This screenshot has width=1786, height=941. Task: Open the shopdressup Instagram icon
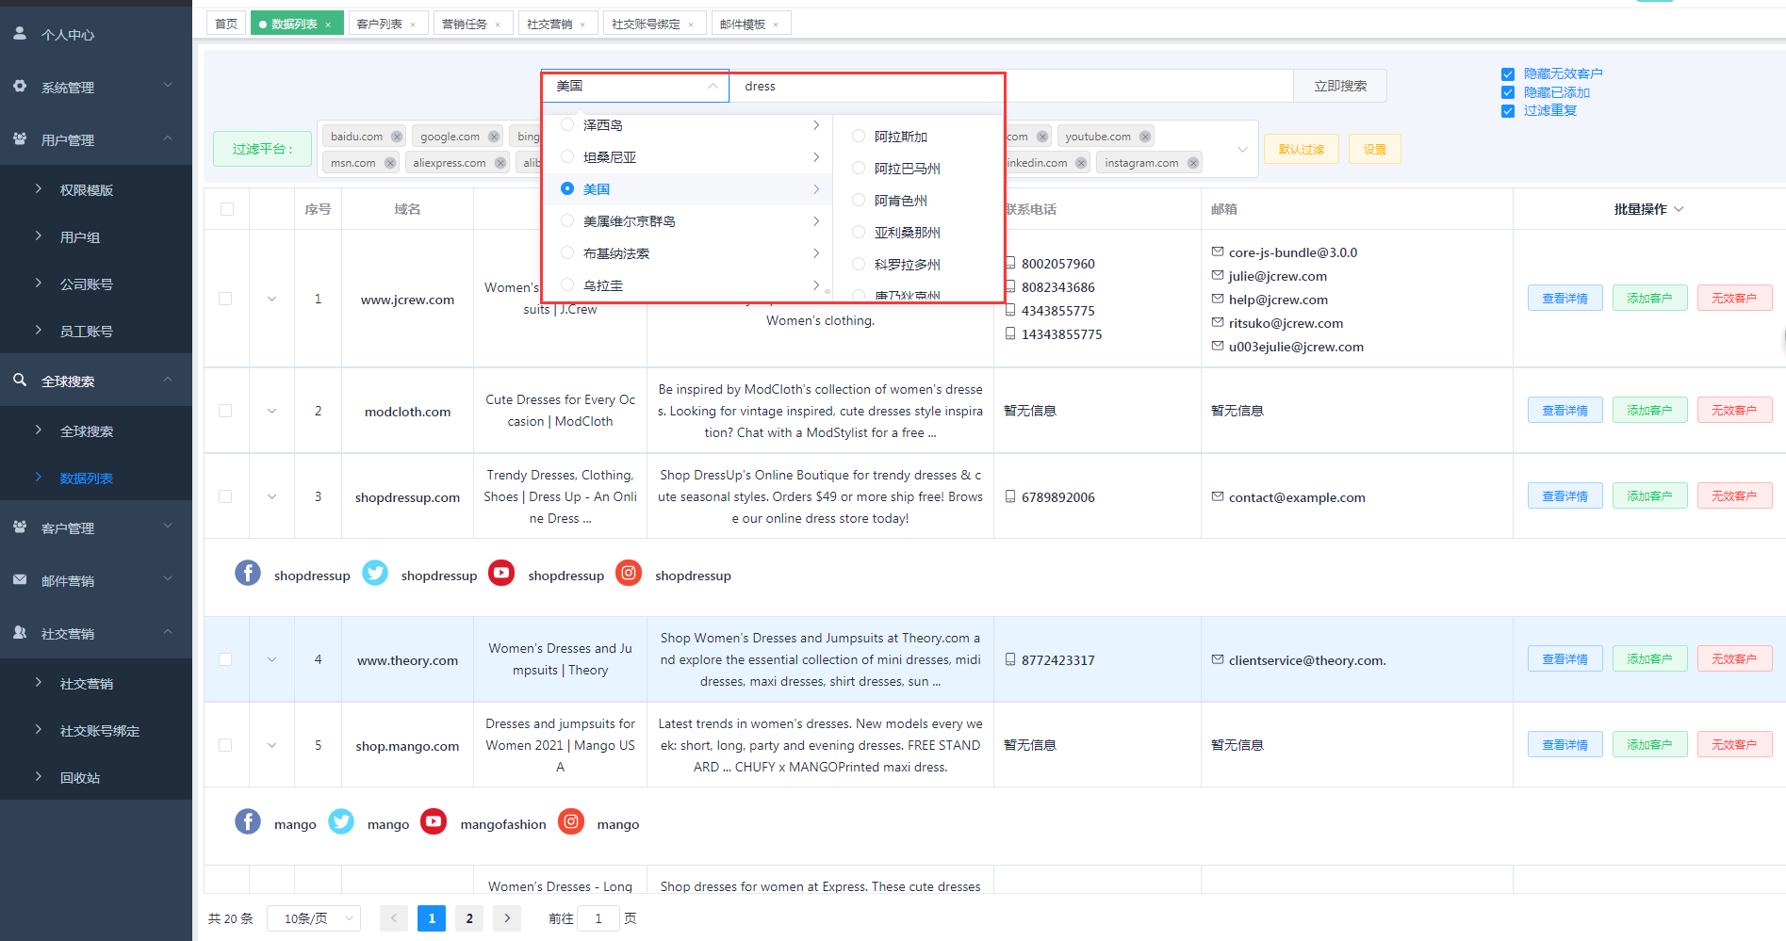click(629, 573)
